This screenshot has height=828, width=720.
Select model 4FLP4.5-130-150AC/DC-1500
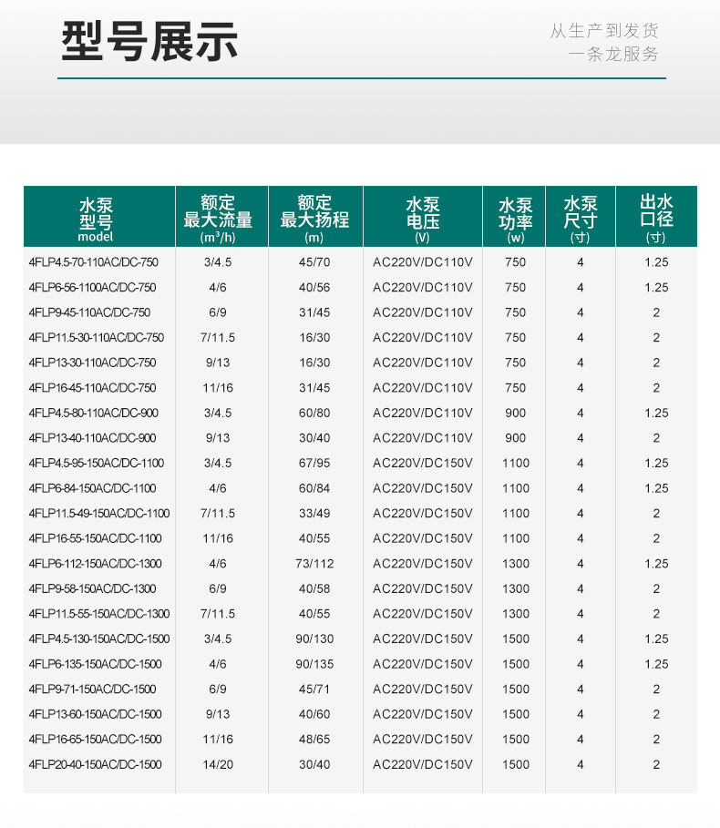pos(99,639)
